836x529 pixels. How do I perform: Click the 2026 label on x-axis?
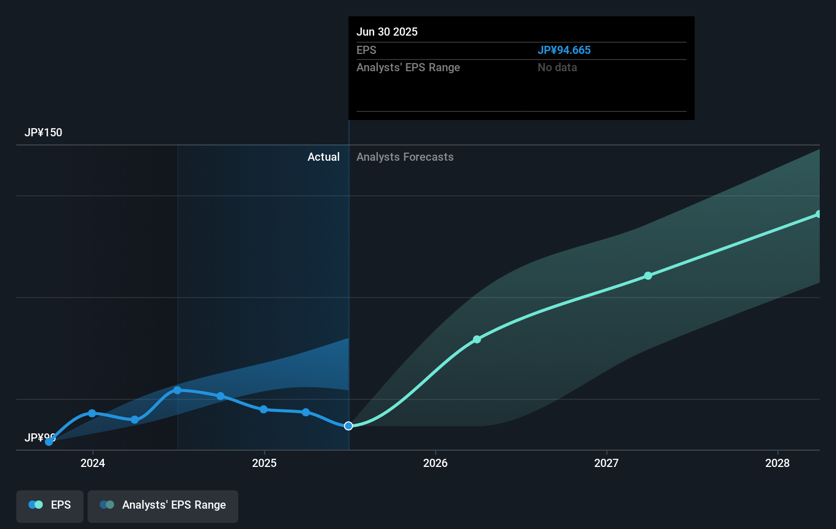click(435, 463)
